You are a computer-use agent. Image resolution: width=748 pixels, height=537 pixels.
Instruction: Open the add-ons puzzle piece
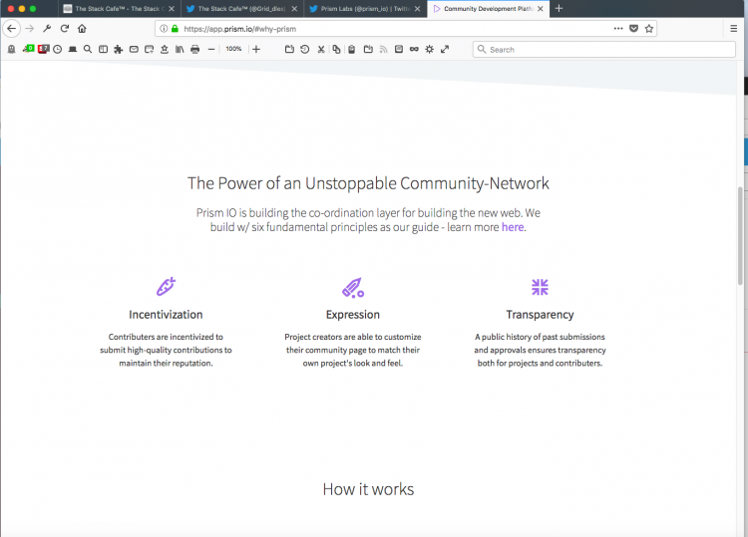point(119,49)
